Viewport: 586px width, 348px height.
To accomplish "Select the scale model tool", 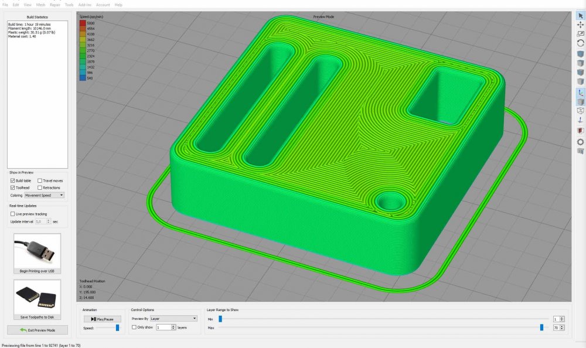I will (x=580, y=34).
